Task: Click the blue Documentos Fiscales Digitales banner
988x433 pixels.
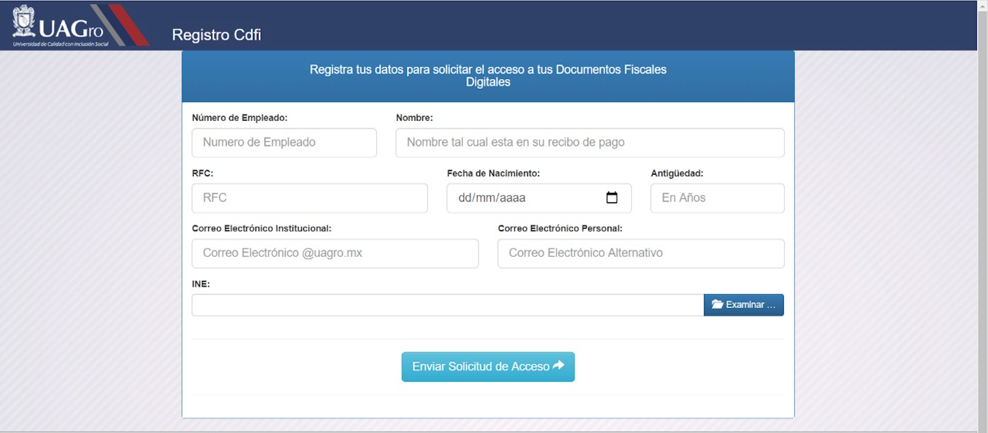Action: [x=487, y=76]
